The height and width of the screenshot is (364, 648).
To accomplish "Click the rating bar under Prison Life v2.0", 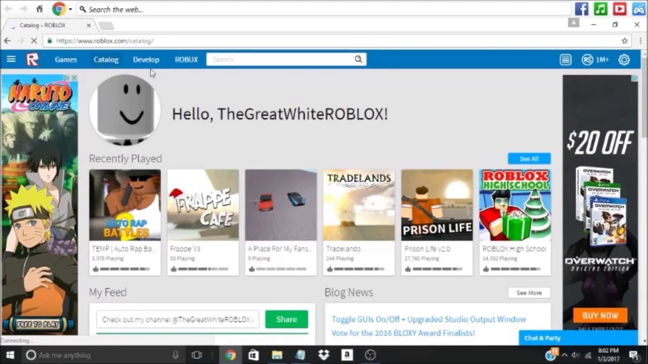I will click(437, 269).
